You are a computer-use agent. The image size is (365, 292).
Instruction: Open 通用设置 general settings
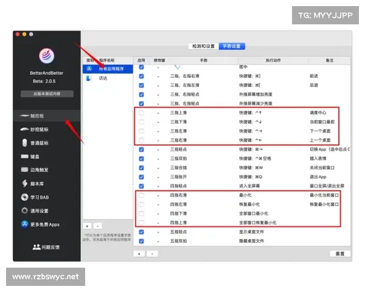43,210
